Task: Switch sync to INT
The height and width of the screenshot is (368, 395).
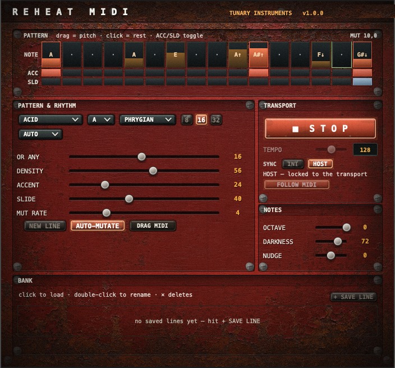Action: click(x=293, y=164)
